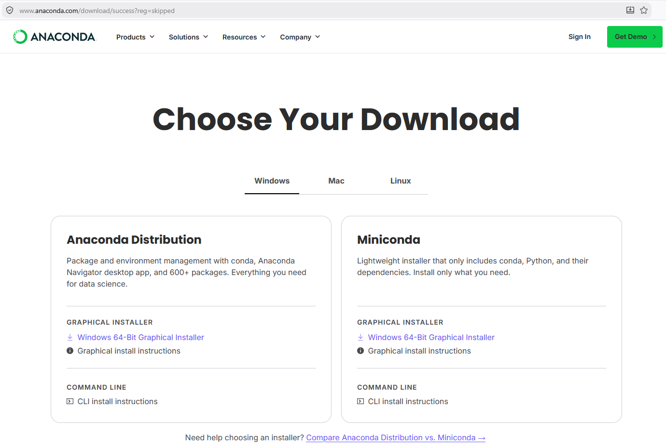This screenshot has width=666, height=447.
Task: Click the browser address bar URL
Action: 97,11
